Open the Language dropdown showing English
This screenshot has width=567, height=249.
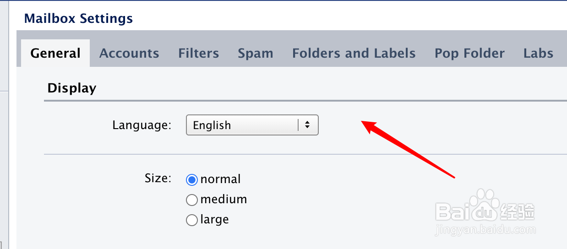click(243, 125)
